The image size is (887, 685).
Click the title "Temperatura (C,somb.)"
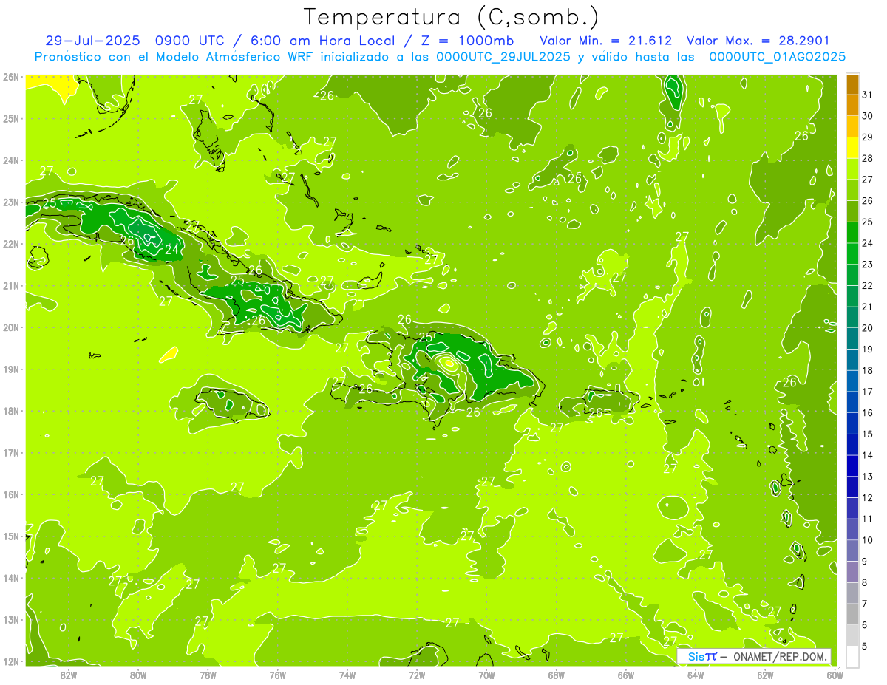452,17
